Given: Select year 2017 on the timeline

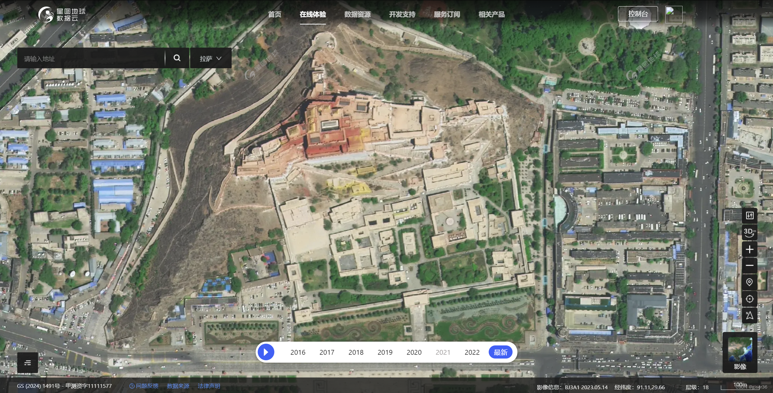Looking at the screenshot, I should (327, 352).
